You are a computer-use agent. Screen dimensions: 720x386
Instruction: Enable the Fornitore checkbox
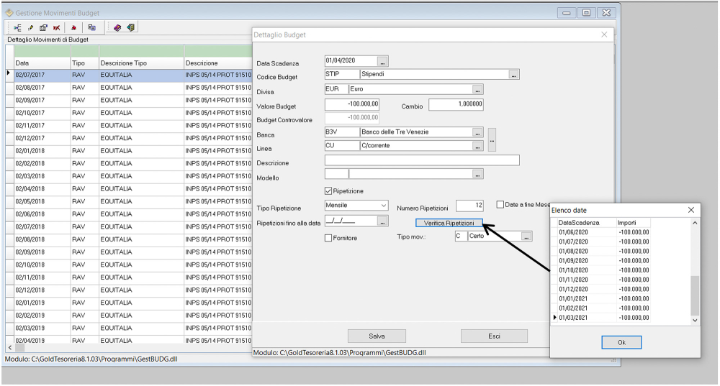(x=328, y=238)
